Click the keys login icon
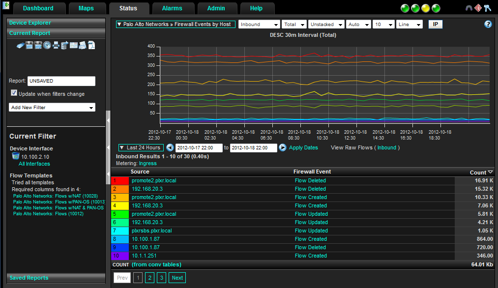This screenshot has height=288, width=498. pyautogui.click(x=487, y=8)
